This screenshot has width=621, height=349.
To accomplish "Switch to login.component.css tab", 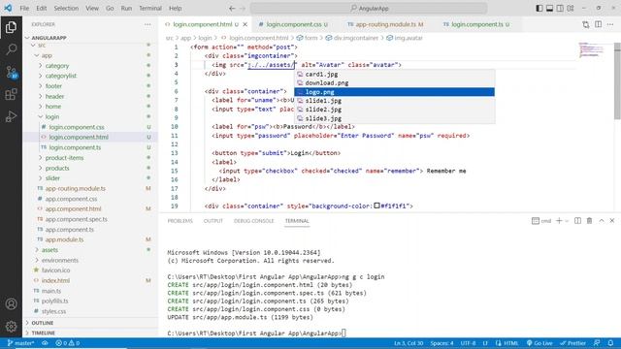I will pos(293,24).
